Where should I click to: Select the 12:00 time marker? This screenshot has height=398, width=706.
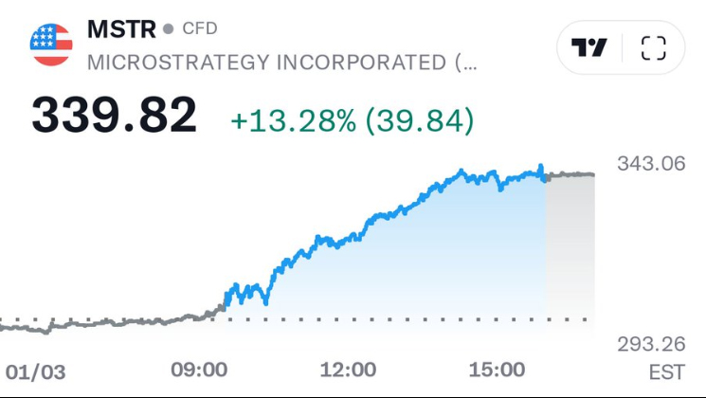(x=349, y=369)
